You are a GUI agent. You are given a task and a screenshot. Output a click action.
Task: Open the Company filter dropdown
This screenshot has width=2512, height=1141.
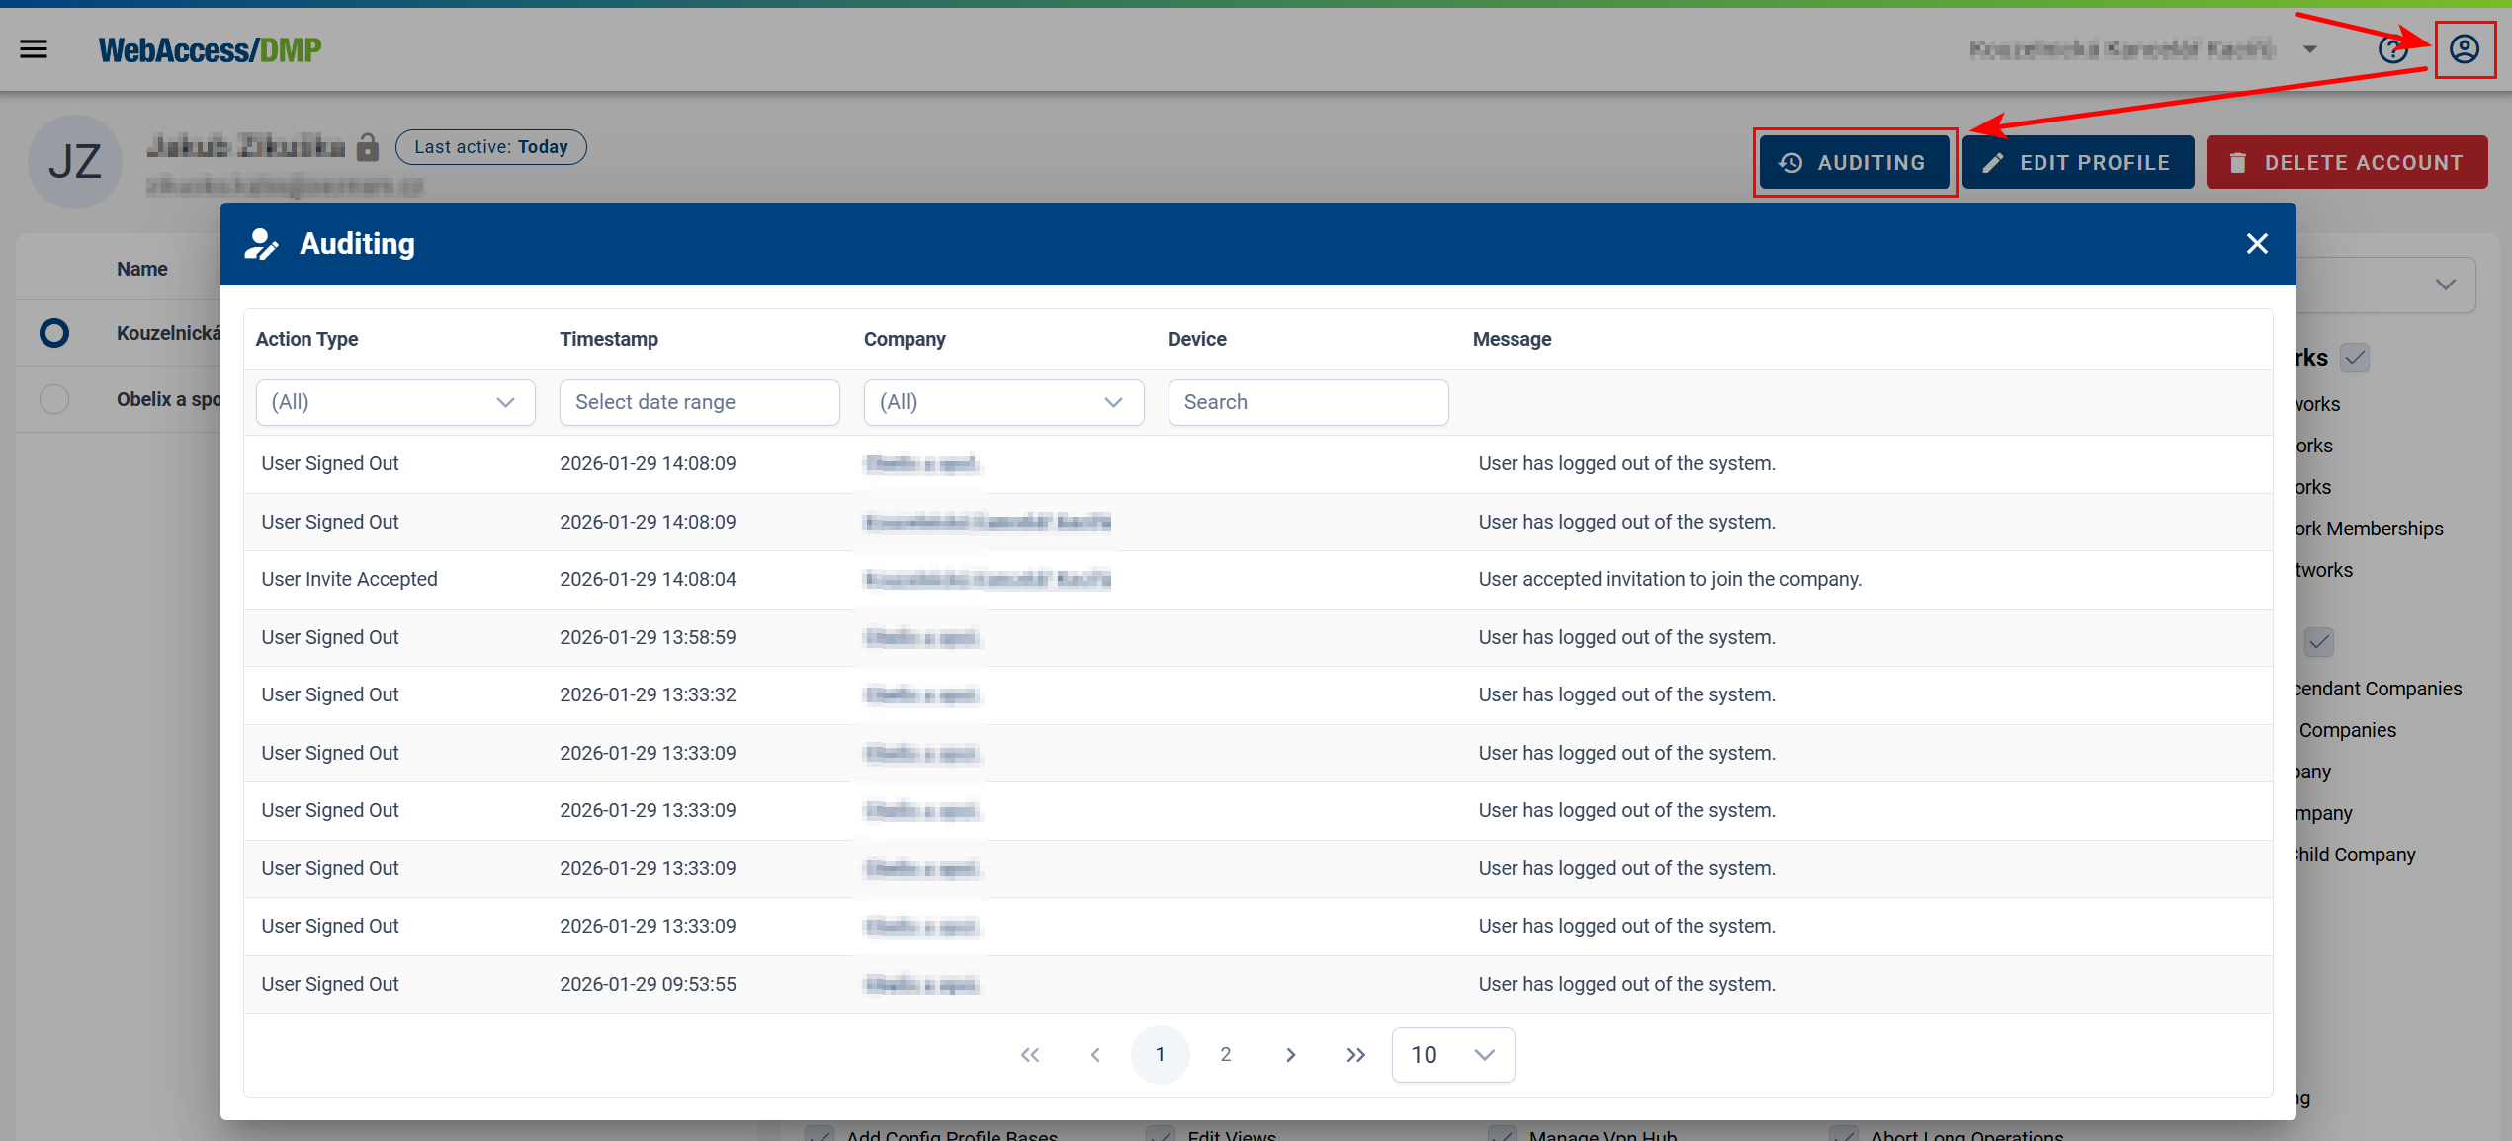pyautogui.click(x=1003, y=402)
